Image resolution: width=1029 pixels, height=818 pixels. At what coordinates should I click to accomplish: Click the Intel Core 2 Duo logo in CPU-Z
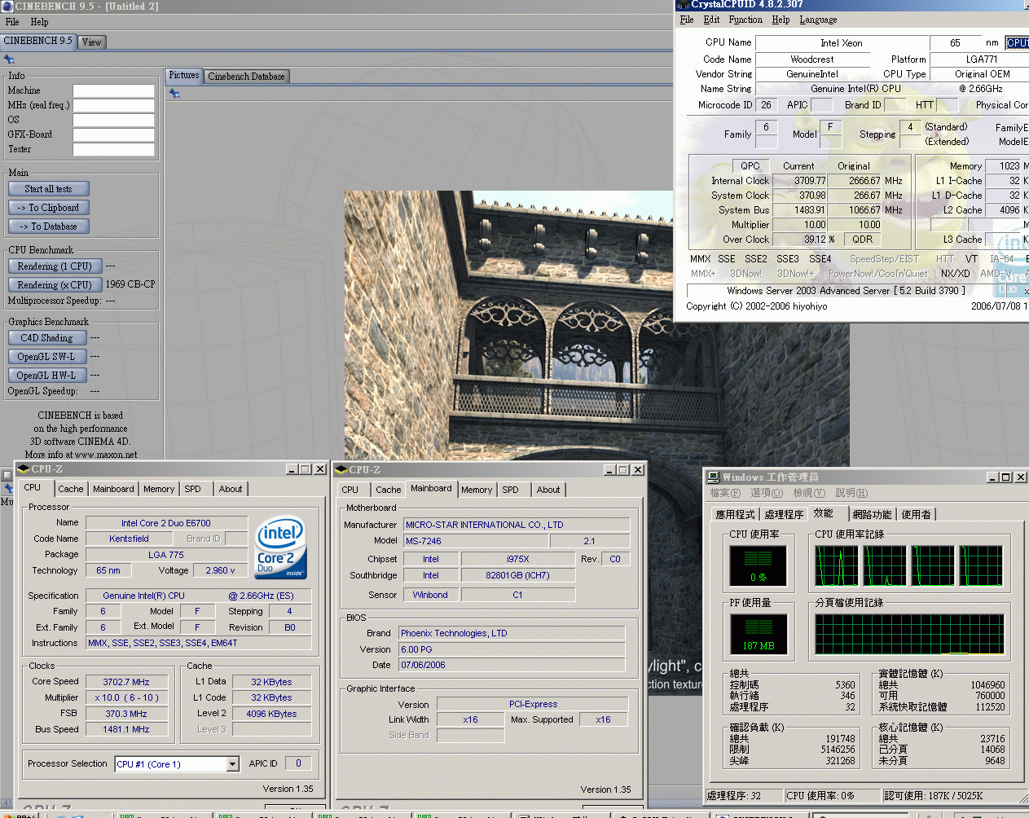(x=281, y=548)
